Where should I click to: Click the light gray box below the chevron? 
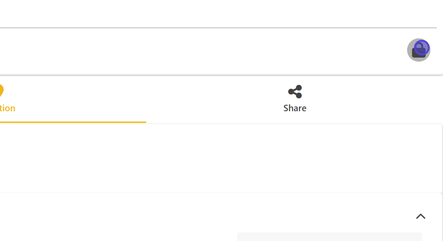pyautogui.click(x=329, y=237)
